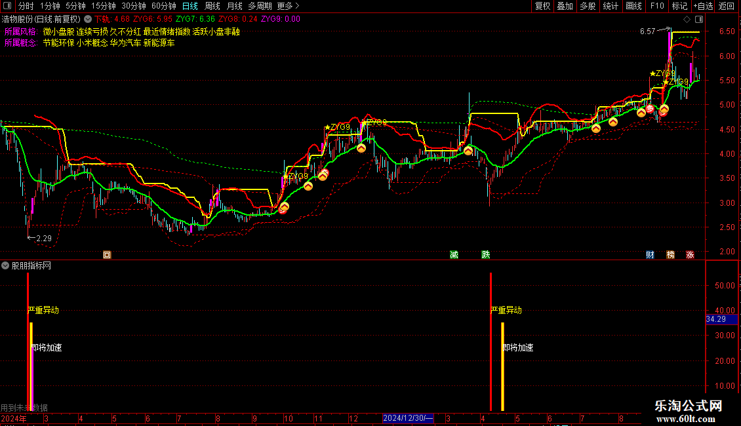Select the 1分钟 period

point(50,6)
